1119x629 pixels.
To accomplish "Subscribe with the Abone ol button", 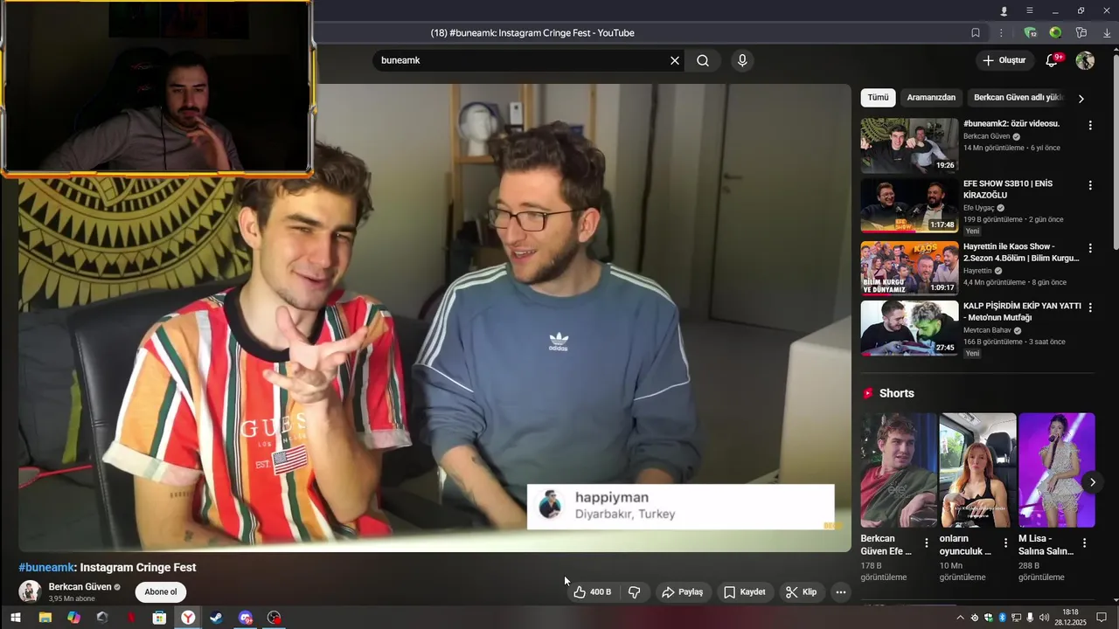I will click(x=161, y=591).
